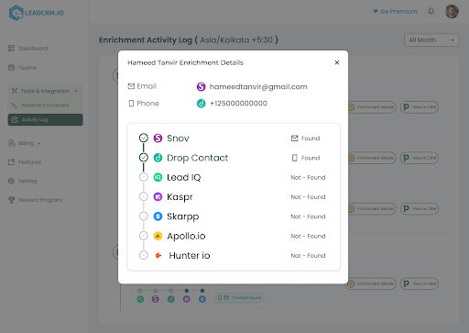Click the Hunter io cross circle status
The height and width of the screenshot is (333, 469).
coord(144,255)
